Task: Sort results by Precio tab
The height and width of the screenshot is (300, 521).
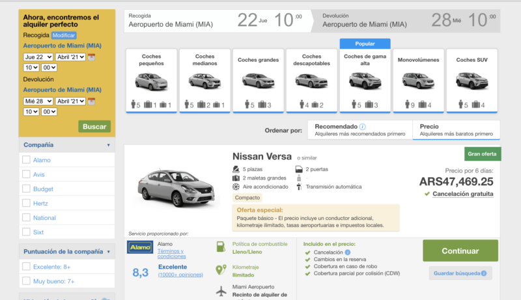Action: (x=456, y=130)
